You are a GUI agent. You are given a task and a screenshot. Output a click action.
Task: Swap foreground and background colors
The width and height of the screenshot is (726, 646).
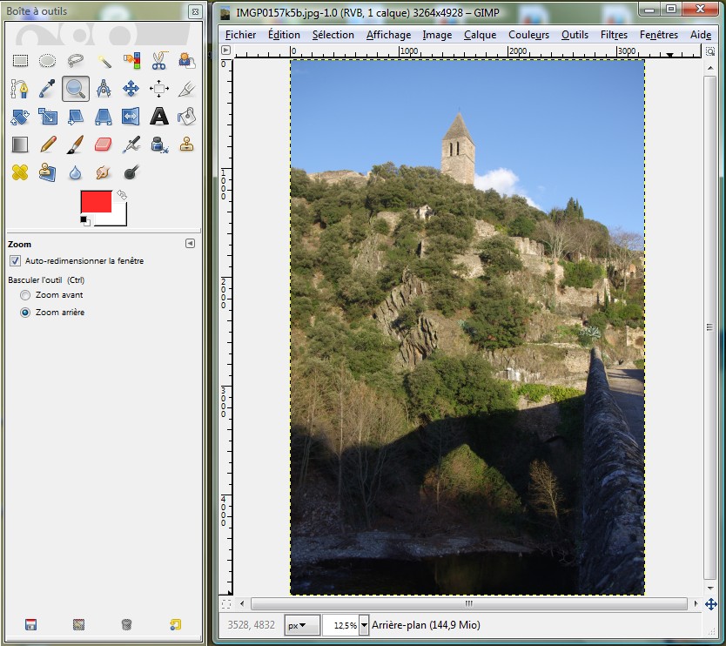pyautogui.click(x=122, y=195)
